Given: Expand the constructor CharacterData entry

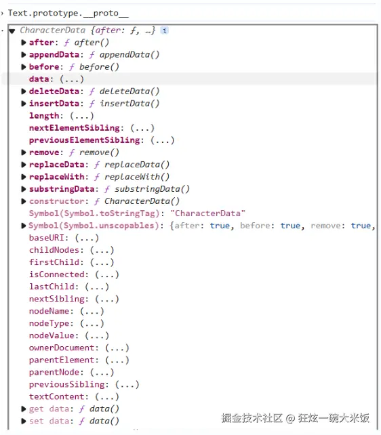Looking at the screenshot, I should 24,201.
